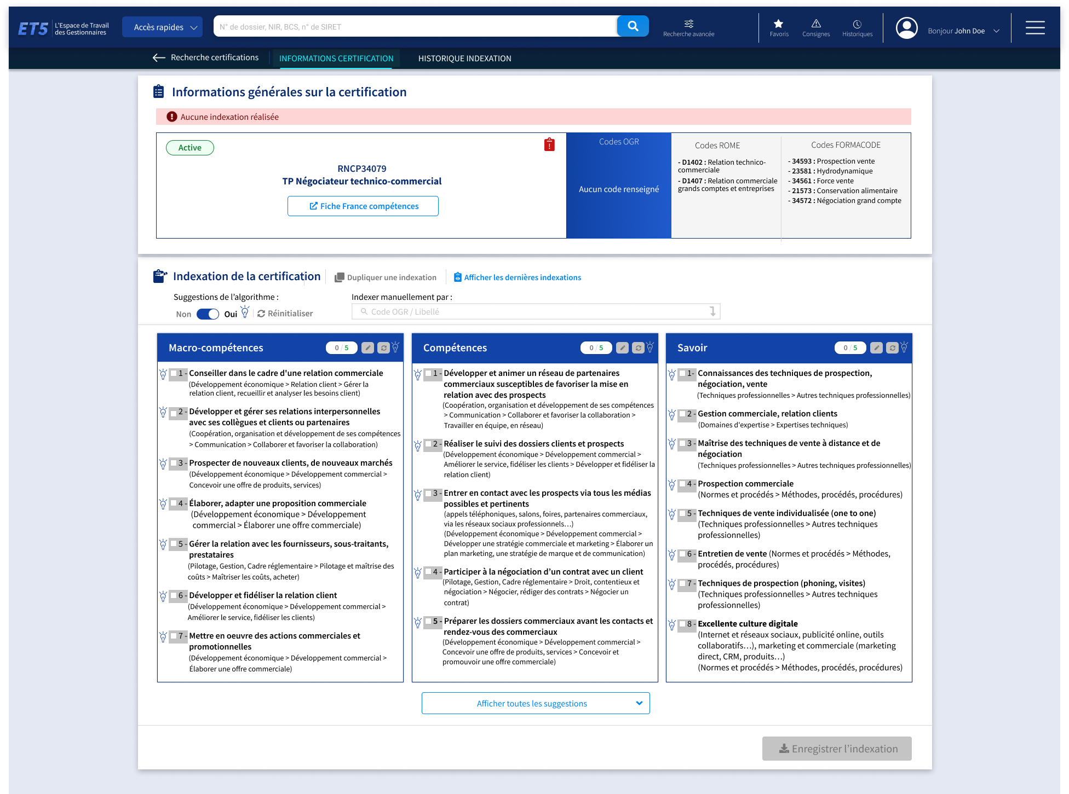Select INFORMATIONS CERTIFICATION tab
This screenshot has height=794, width=1069.
click(x=336, y=59)
